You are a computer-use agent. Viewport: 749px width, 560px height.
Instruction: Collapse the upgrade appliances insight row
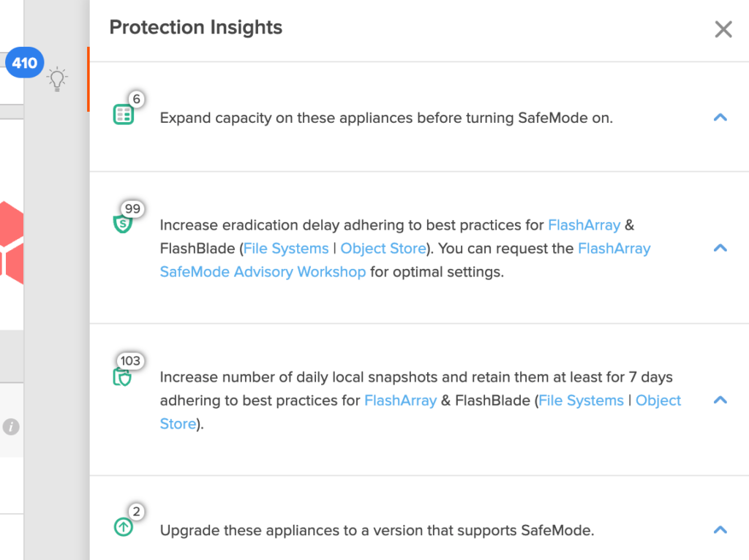pos(720,530)
